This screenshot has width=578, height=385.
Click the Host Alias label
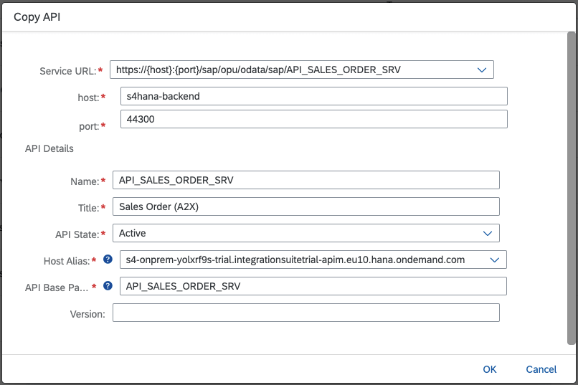pos(67,261)
